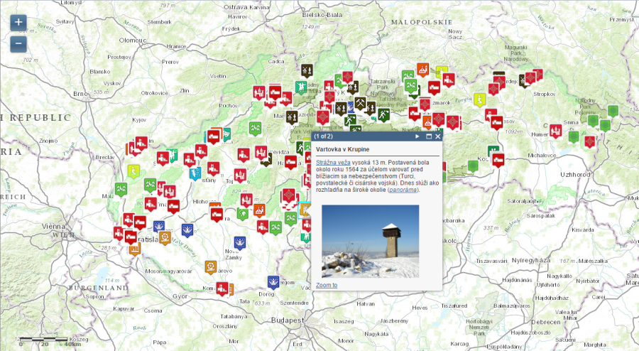Click the red marker near Komárno
Image resolution: width=639 pixels, height=351 pixels.
(222, 288)
